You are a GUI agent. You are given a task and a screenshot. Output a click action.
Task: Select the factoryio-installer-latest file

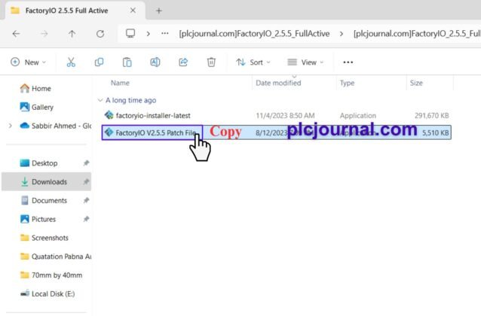(x=158, y=115)
